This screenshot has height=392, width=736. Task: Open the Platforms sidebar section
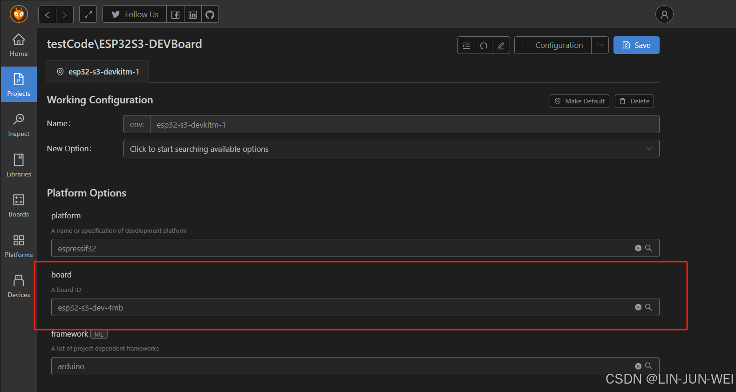19,246
